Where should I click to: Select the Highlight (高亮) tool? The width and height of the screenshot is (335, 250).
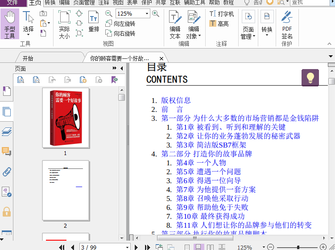pyautogui.click(x=219, y=24)
